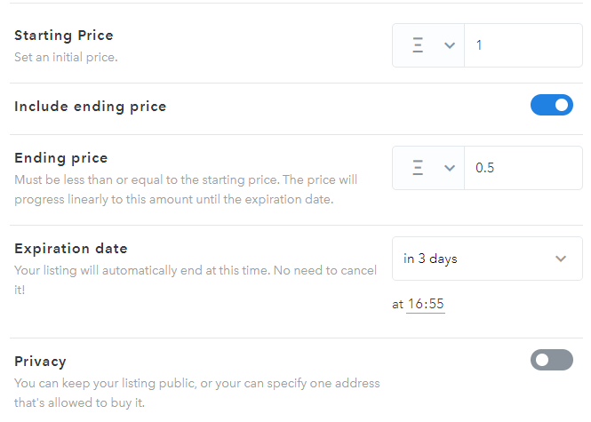Click the Ending price amount field showing 0.5
Screen dimensions: 591x422
click(x=523, y=168)
